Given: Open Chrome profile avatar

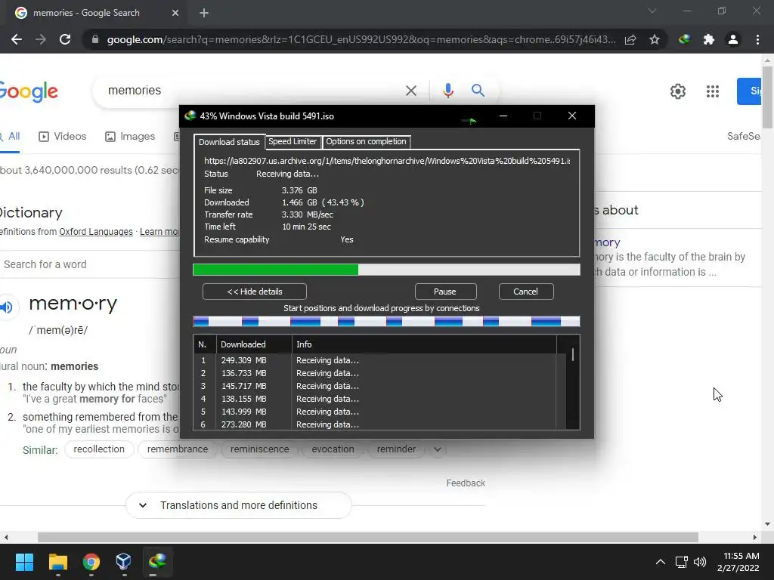Looking at the screenshot, I should pos(733,39).
